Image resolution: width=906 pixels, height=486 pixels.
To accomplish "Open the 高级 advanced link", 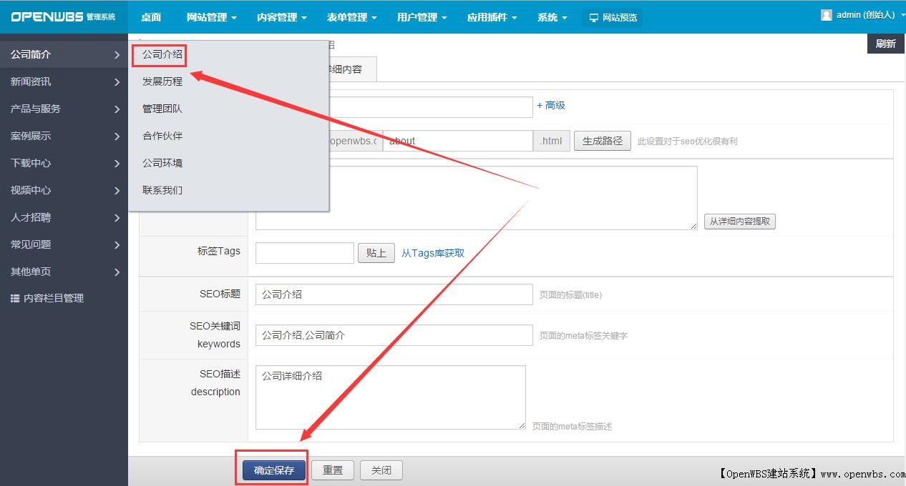I will coord(553,105).
